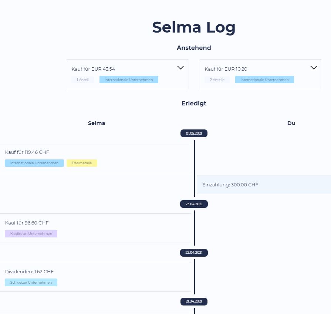Click the '2 Anteile' tag
331x314 pixels.
click(x=217, y=80)
